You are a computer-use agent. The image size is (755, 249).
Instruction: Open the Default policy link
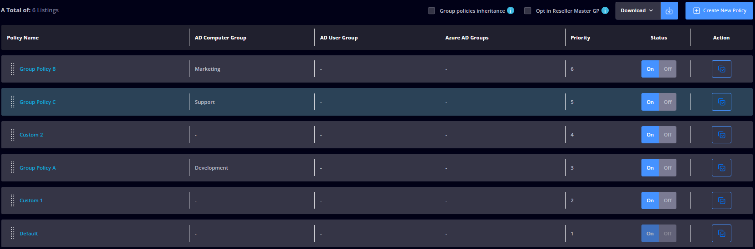click(29, 234)
